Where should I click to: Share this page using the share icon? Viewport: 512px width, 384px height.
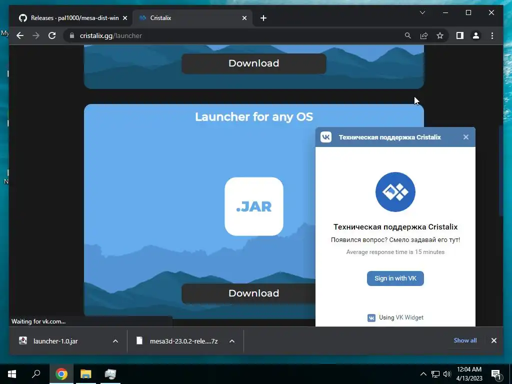[424, 35]
